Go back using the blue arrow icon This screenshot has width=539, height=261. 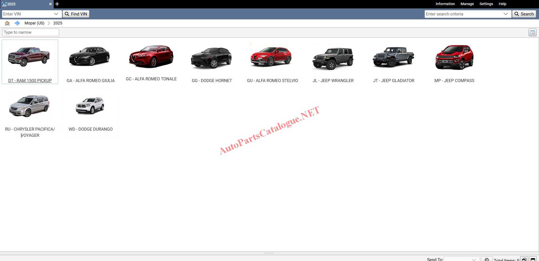[17, 23]
